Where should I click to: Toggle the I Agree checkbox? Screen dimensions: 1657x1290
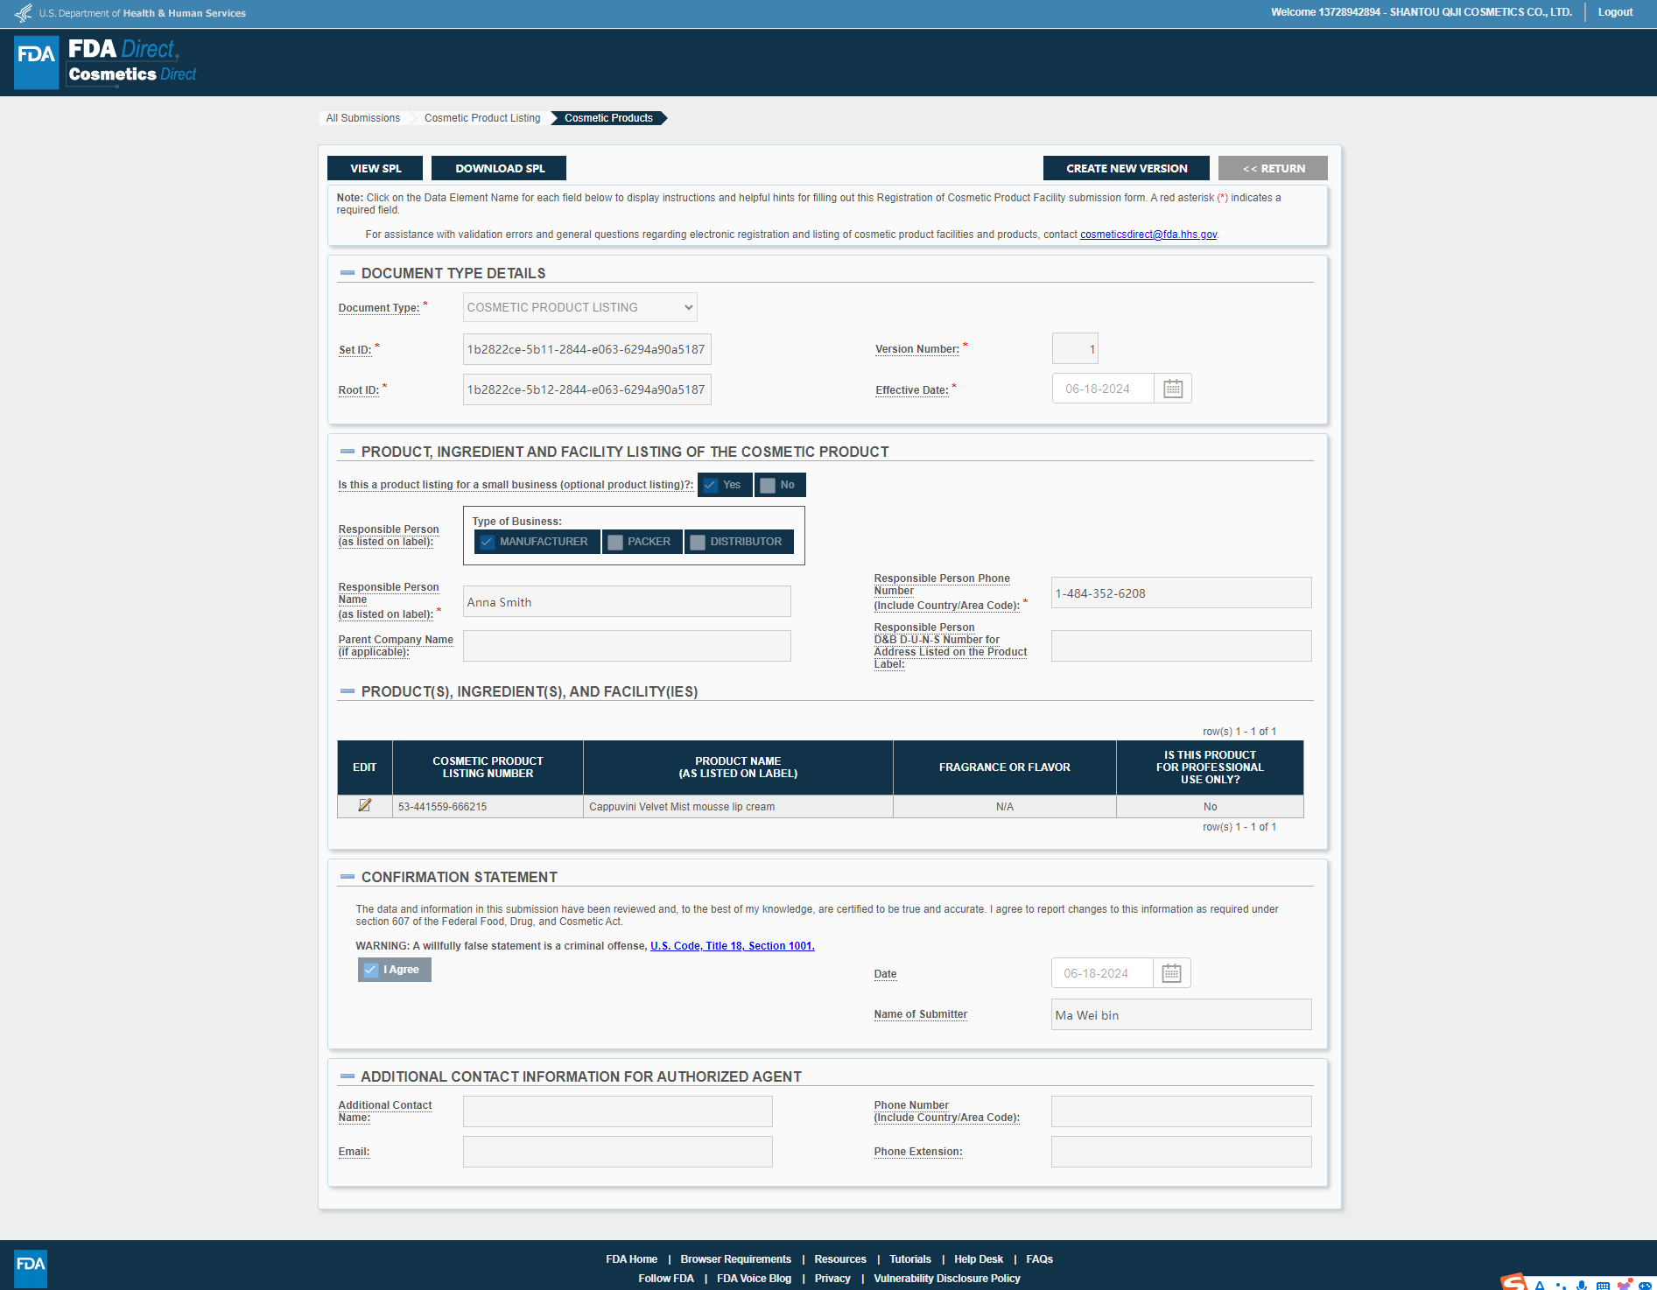tap(371, 970)
